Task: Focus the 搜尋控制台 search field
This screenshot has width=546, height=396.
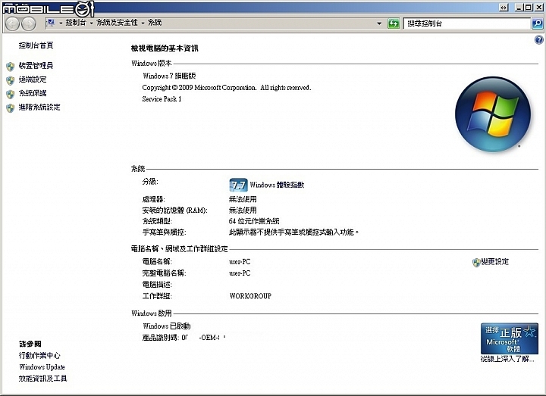Action: click(466, 23)
